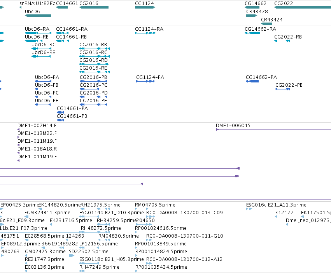Click the CG14662-PA protein label
This screenshot has height=273, width=331.
[261, 77]
